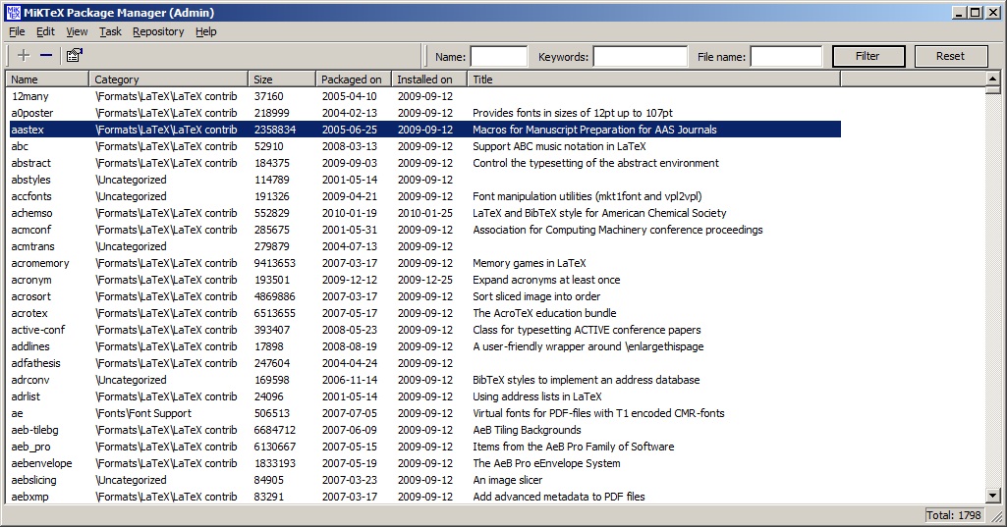The height and width of the screenshot is (527, 1007).
Task: Select the adfathesis package row
Action: [425, 363]
